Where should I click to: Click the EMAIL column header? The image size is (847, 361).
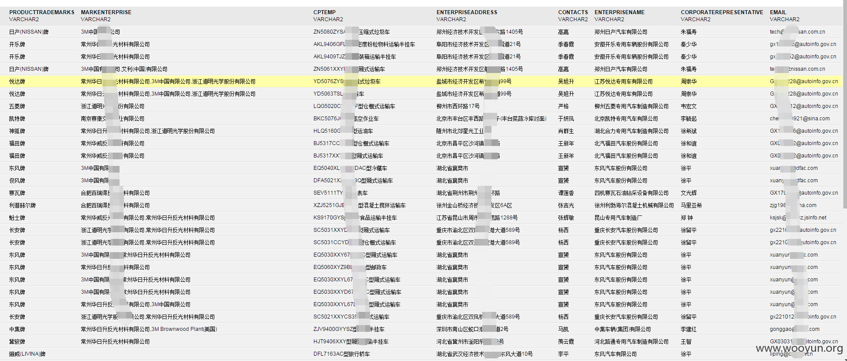pos(778,12)
